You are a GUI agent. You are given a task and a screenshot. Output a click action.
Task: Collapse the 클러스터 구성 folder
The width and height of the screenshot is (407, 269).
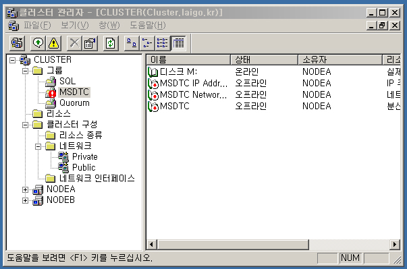25,125
